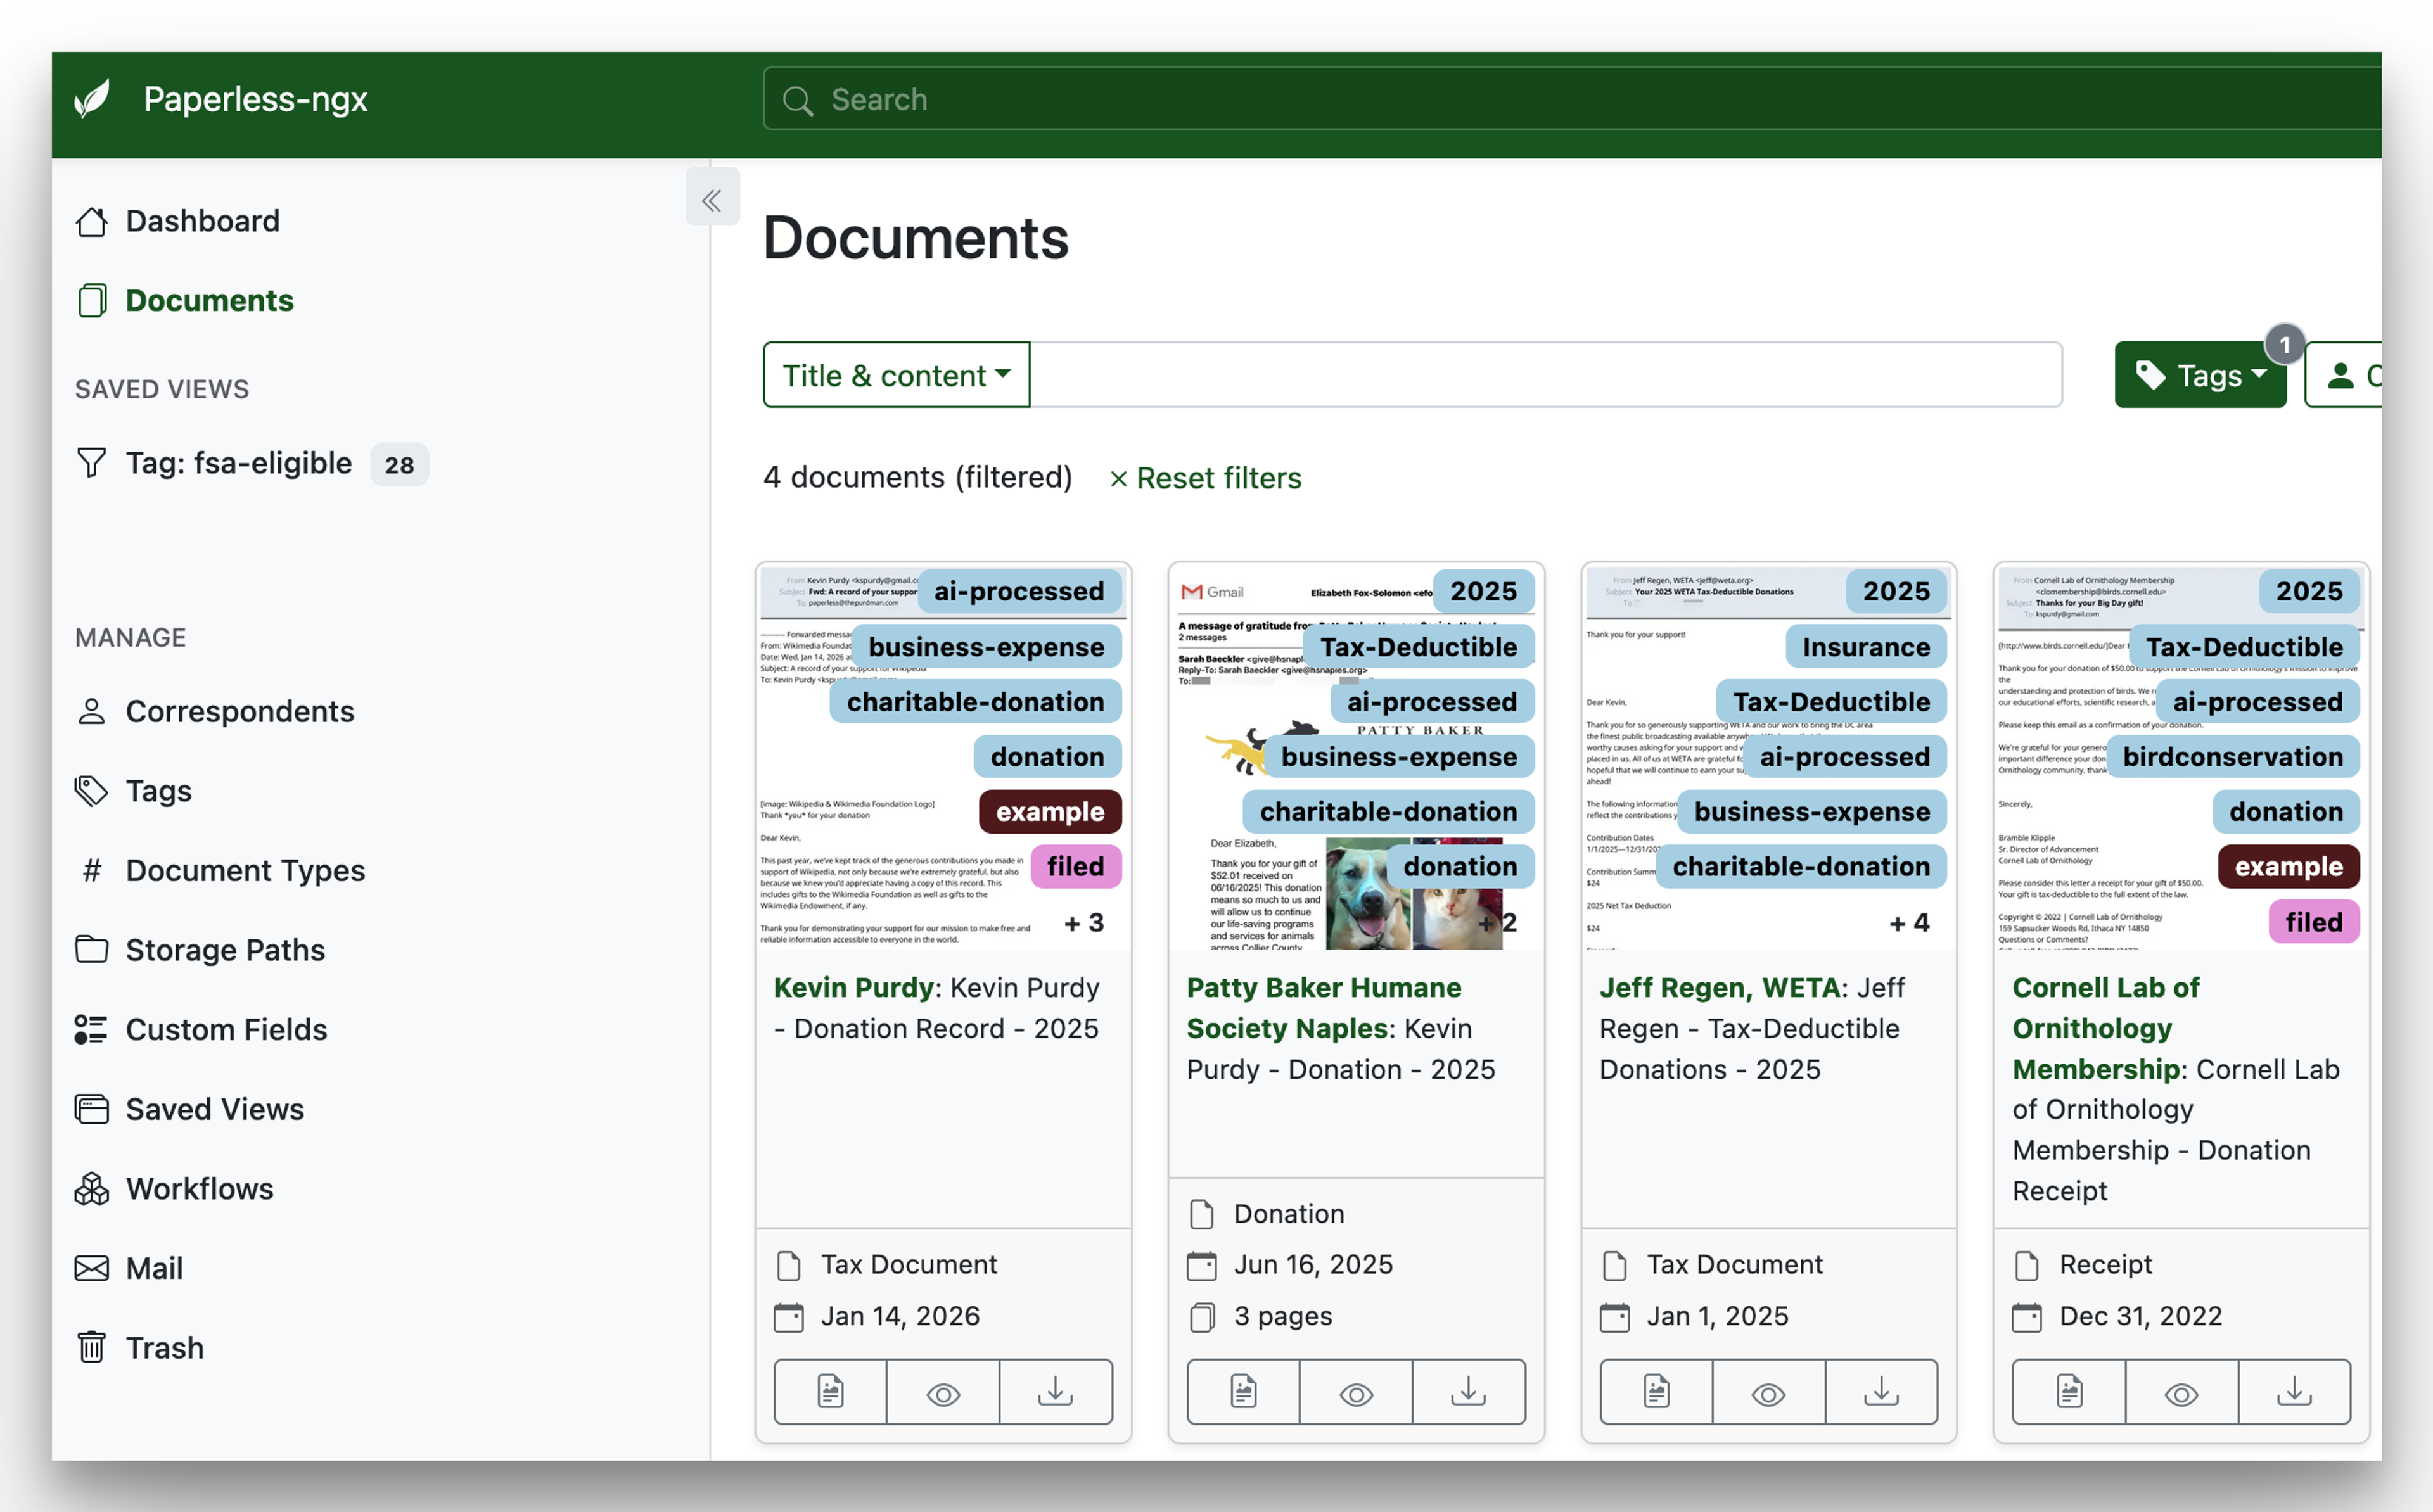Open Saved Views management
Viewport: 2433px width, 1512px height.
point(190,1109)
